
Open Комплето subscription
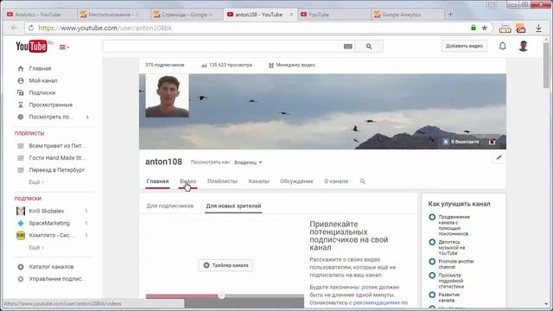click(x=52, y=235)
